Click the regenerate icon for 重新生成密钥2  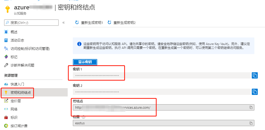tap(109, 22)
